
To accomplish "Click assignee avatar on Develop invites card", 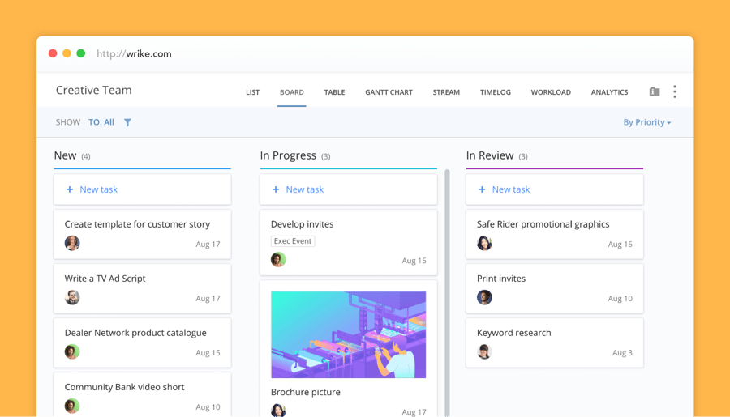I will (x=278, y=260).
